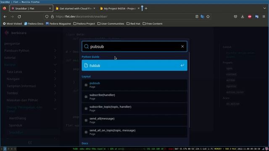Click hash icon beside send_all_on_topic result
The height and width of the screenshot is (151, 269).
[86, 132]
